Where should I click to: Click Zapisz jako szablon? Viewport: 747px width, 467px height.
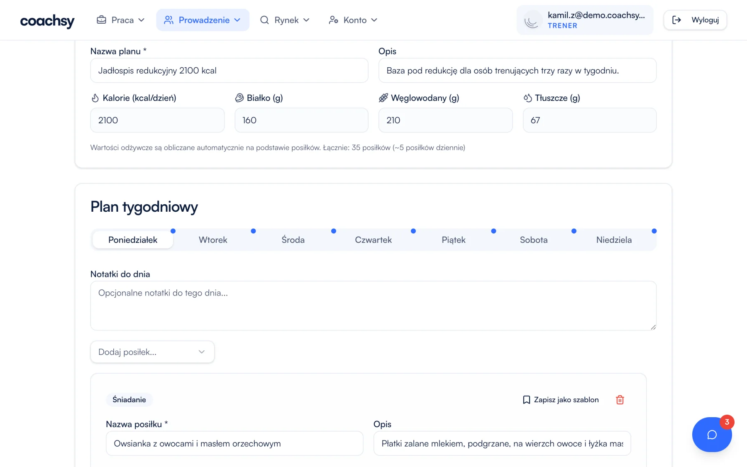pyautogui.click(x=561, y=400)
